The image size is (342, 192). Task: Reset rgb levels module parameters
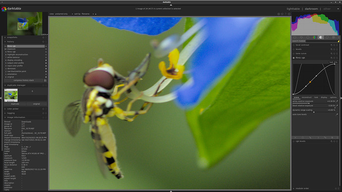pos(335,142)
